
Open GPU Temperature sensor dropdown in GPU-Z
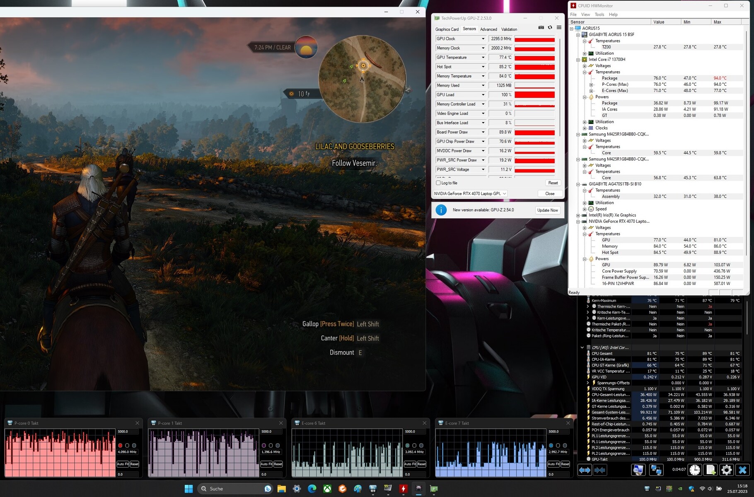(x=483, y=58)
